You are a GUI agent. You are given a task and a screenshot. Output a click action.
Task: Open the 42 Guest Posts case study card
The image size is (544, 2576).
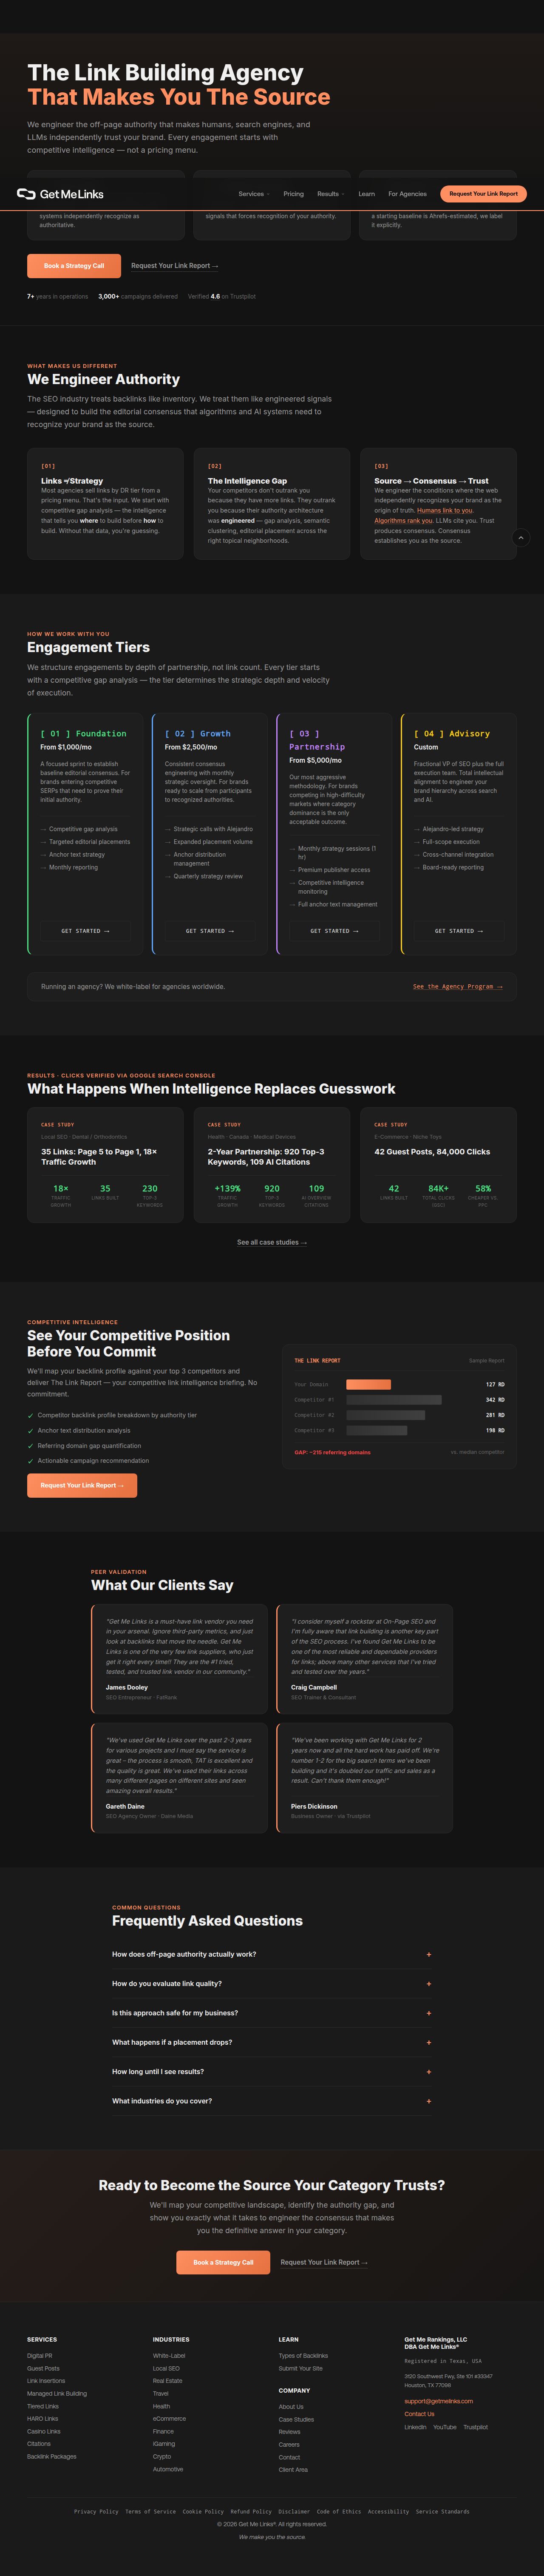pos(438,1165)
